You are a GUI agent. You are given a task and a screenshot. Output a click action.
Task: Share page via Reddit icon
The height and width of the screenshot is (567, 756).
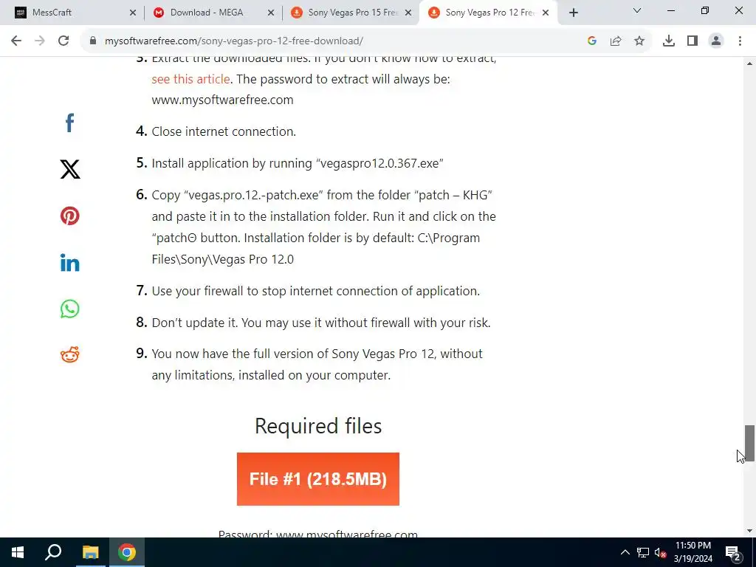(x=70, y=355)
